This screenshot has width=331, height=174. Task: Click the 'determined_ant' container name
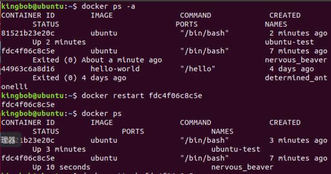tap(296, 78)
